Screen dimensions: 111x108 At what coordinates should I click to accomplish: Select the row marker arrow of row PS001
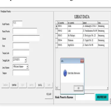tap(57, 26)
